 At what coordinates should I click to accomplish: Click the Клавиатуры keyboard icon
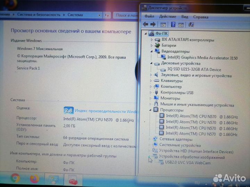click(157, 81)
